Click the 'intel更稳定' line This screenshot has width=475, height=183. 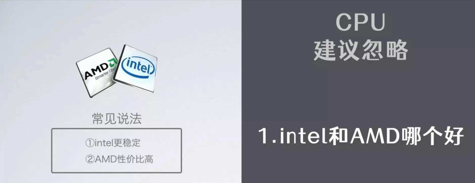click(x=117, y=143)
